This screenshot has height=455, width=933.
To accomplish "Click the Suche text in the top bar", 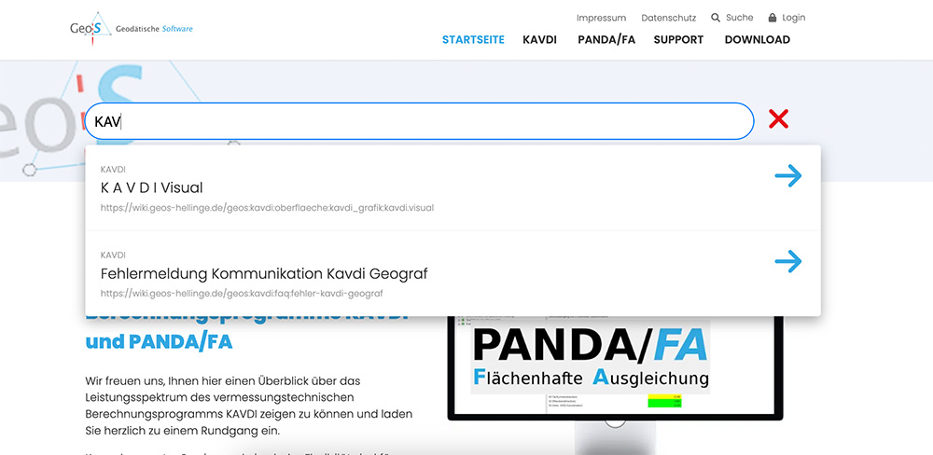I will click(740, 18).
